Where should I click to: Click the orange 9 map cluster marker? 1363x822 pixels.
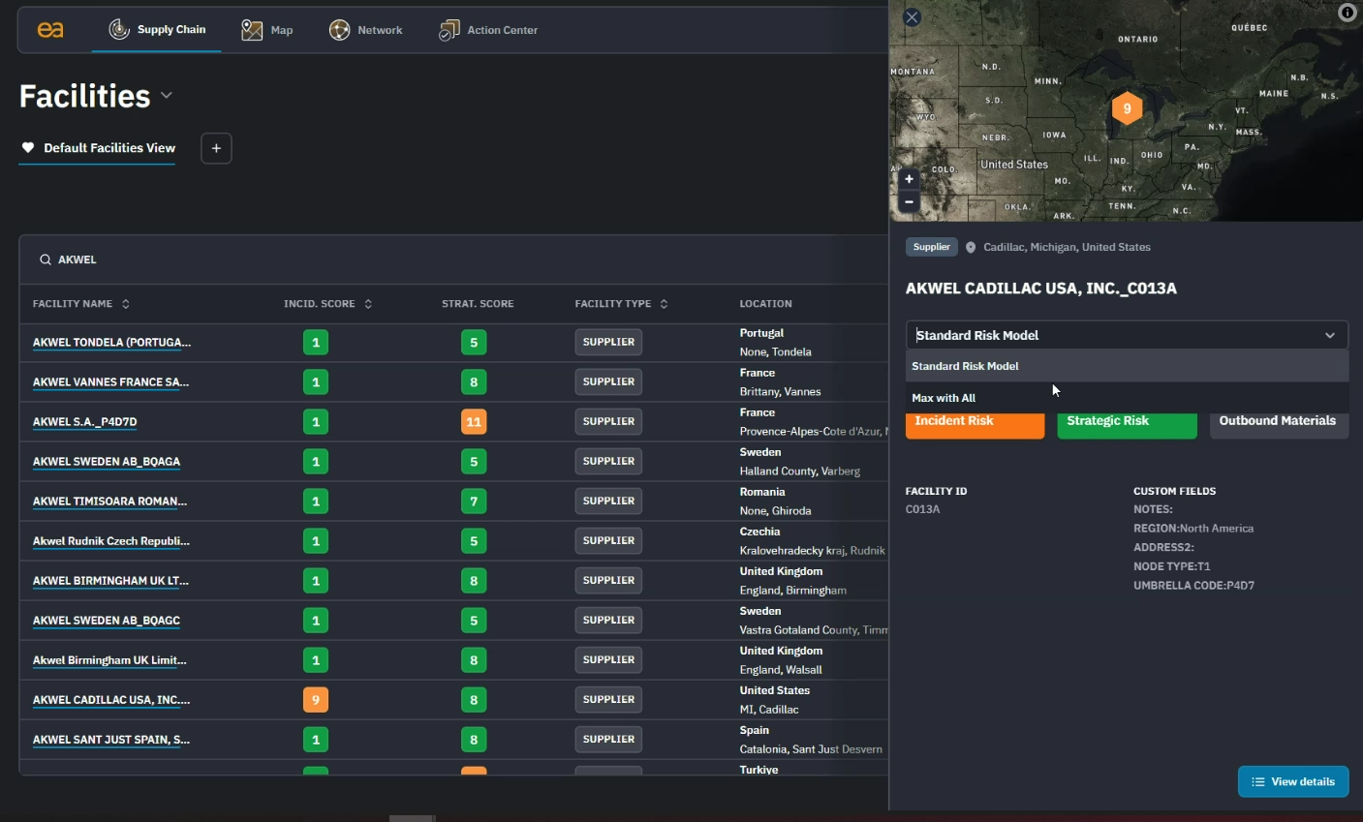1127,108
